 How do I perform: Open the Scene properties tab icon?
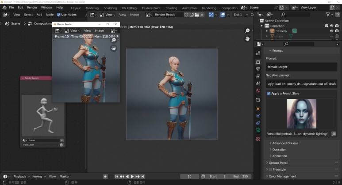[258, 83]
